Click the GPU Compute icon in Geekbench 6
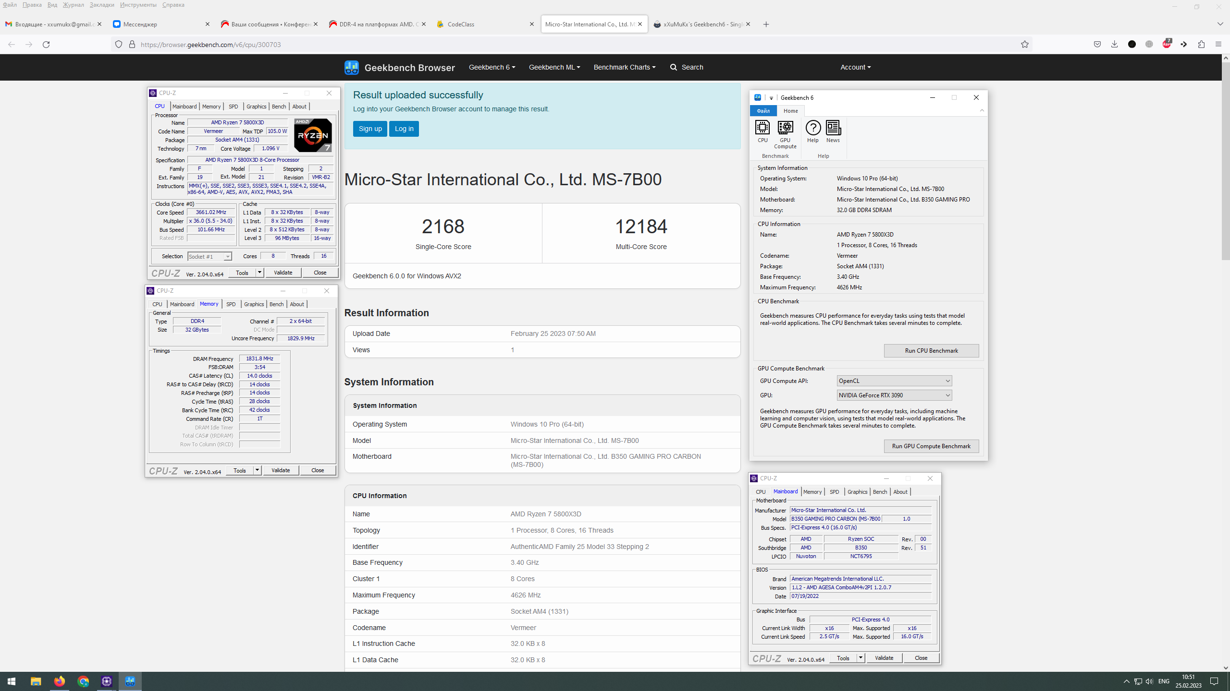 (785, 134)
